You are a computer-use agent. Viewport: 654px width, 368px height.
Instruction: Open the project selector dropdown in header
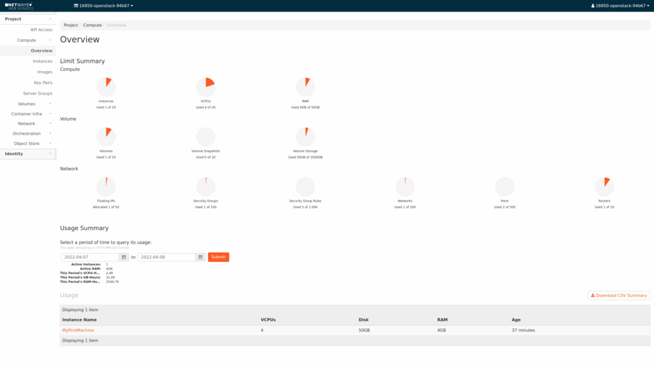coord(103,6)
